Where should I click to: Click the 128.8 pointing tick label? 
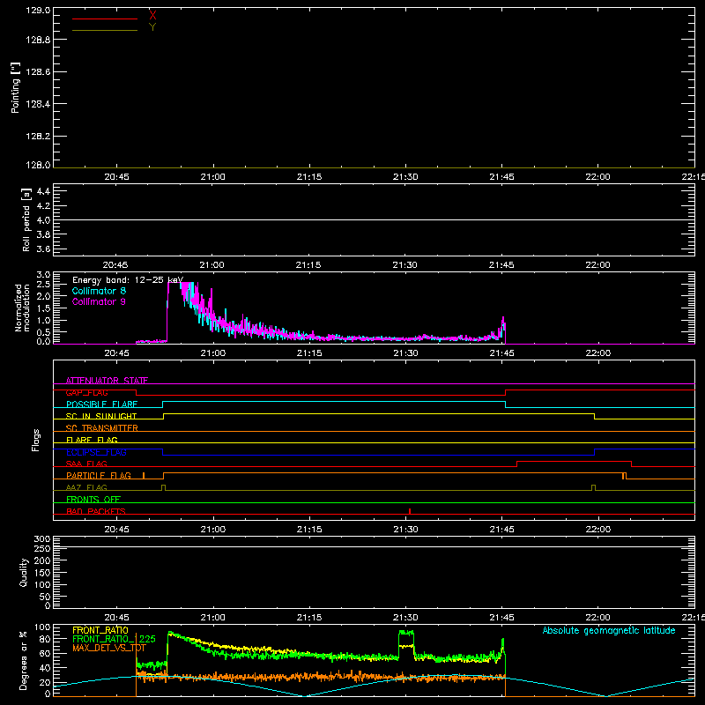[x=38, y=40]
